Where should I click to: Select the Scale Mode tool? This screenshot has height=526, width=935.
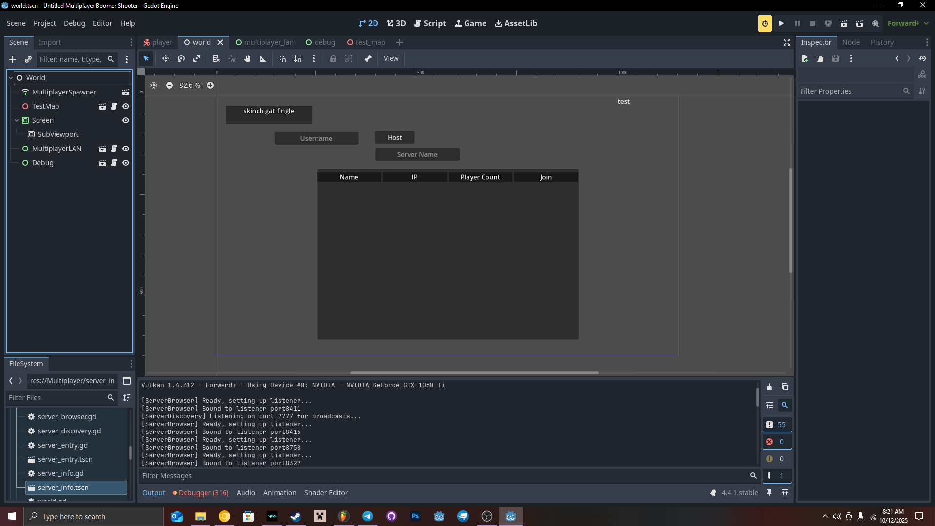[x=197, y=58]
